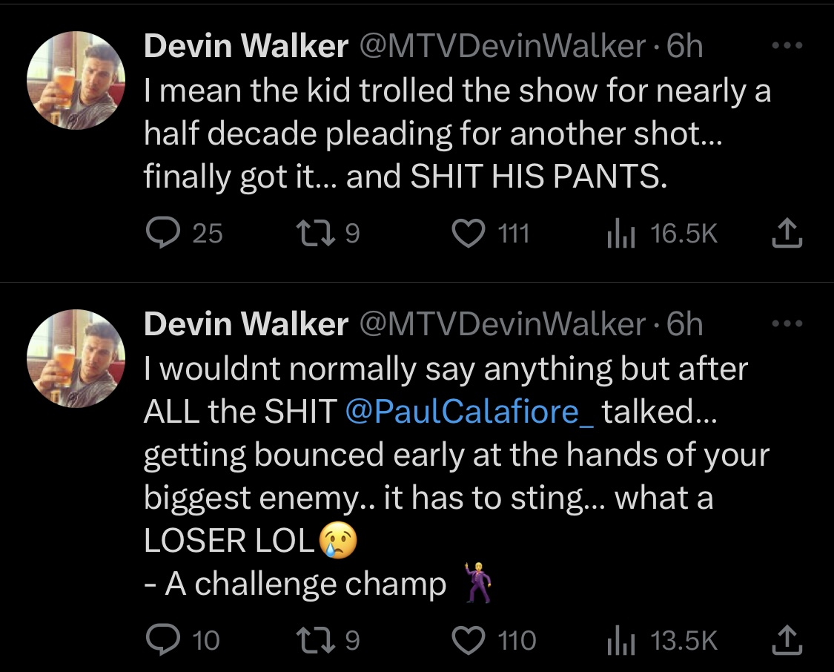Open Devin Walker's profile picture on first tweet
834x672 pixels.
click(x=76, y=80)
